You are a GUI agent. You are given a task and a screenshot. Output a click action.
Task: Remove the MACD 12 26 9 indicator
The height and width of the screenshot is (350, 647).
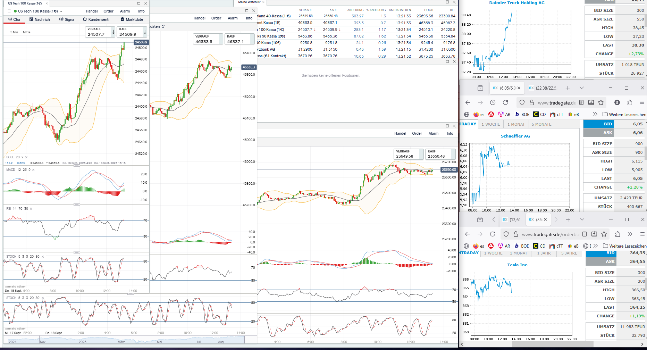[33, 170]
